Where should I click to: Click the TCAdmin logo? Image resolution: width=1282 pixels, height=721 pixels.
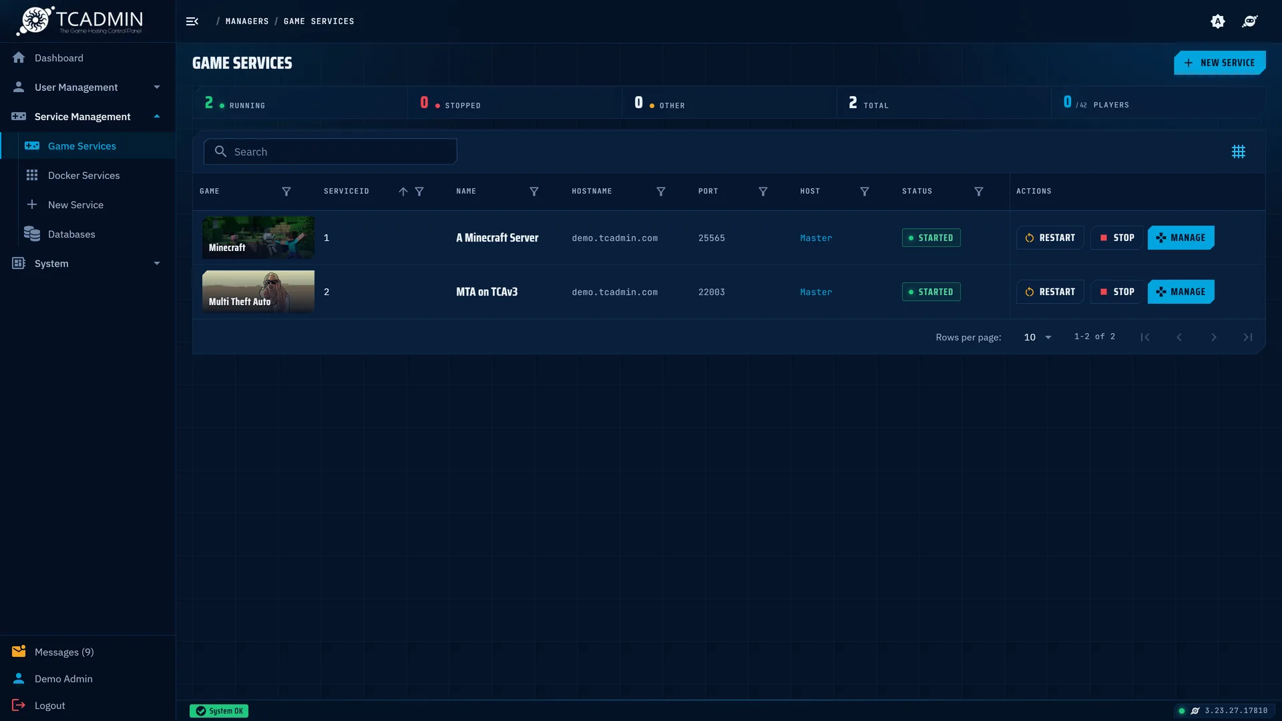pyautogui.click(x=79, y=21)
